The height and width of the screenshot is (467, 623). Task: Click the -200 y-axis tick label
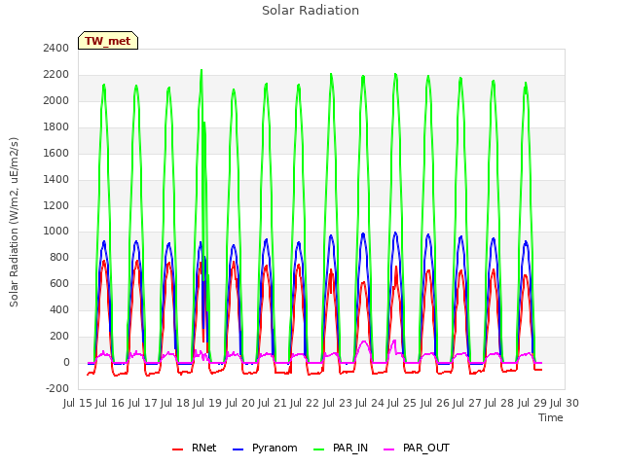coord(57,388)
